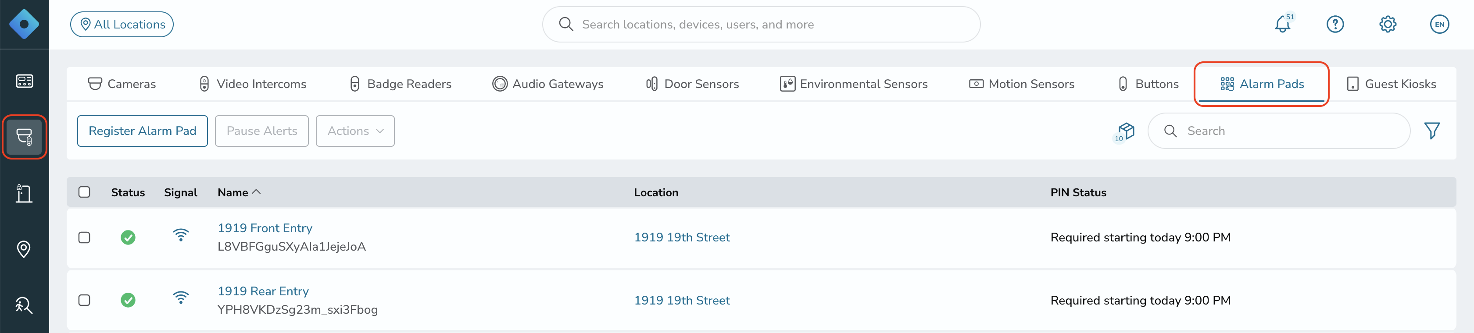
Task: Switch to the Badge Readers tab
Action: [400, 84]
